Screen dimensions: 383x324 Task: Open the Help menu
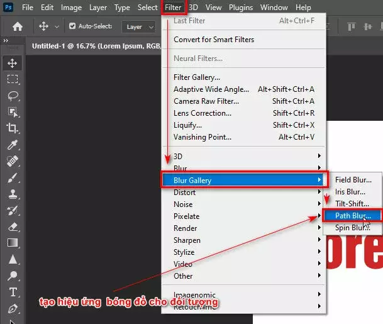click(x=303, y=8)
